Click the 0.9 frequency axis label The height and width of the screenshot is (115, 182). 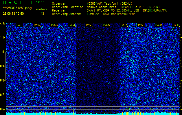pos(2,66)
